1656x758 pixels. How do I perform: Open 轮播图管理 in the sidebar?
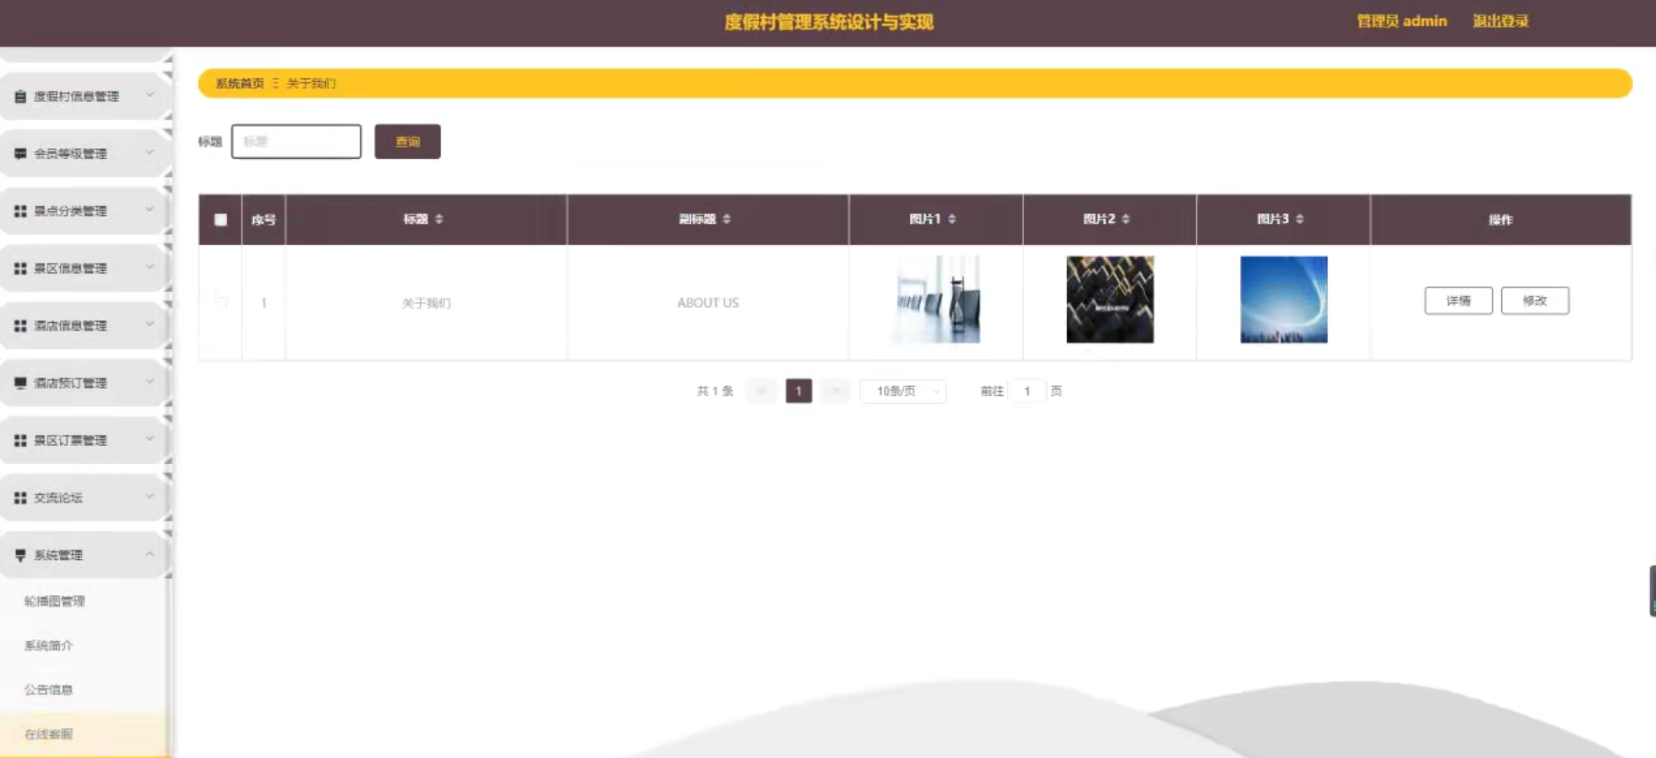pyautogui.click(x=54, y=601)
